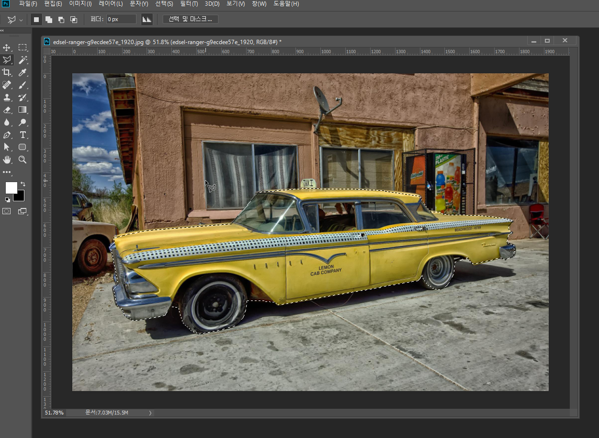Select the Pen tool
This screenshot has height=438, width=599.
[7, 135]
